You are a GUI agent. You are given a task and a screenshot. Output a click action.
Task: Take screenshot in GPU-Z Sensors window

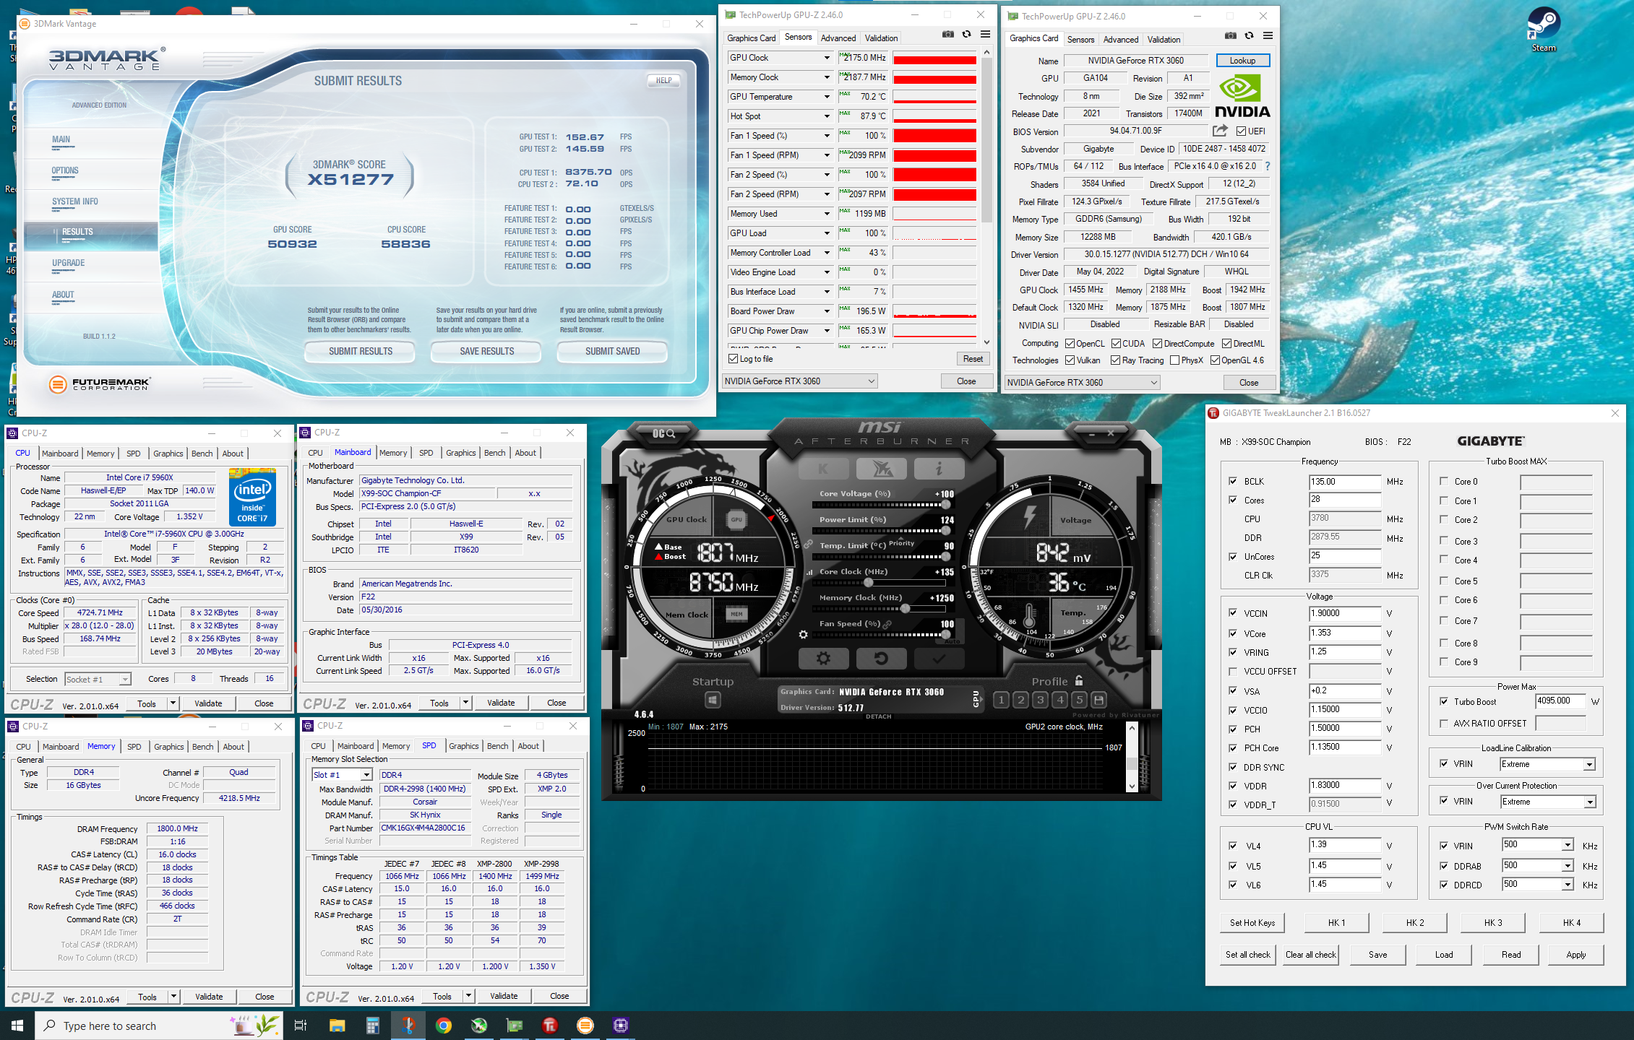click(x=948, y=34)
